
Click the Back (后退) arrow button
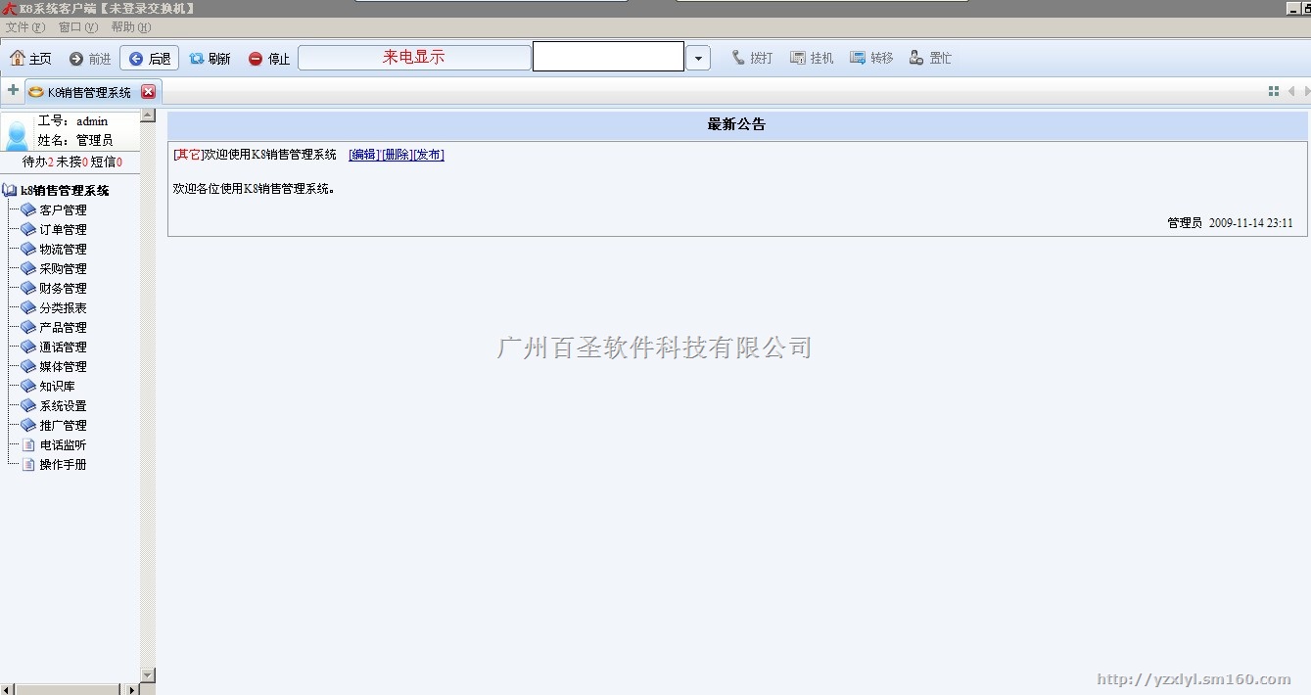pos(136,59)
